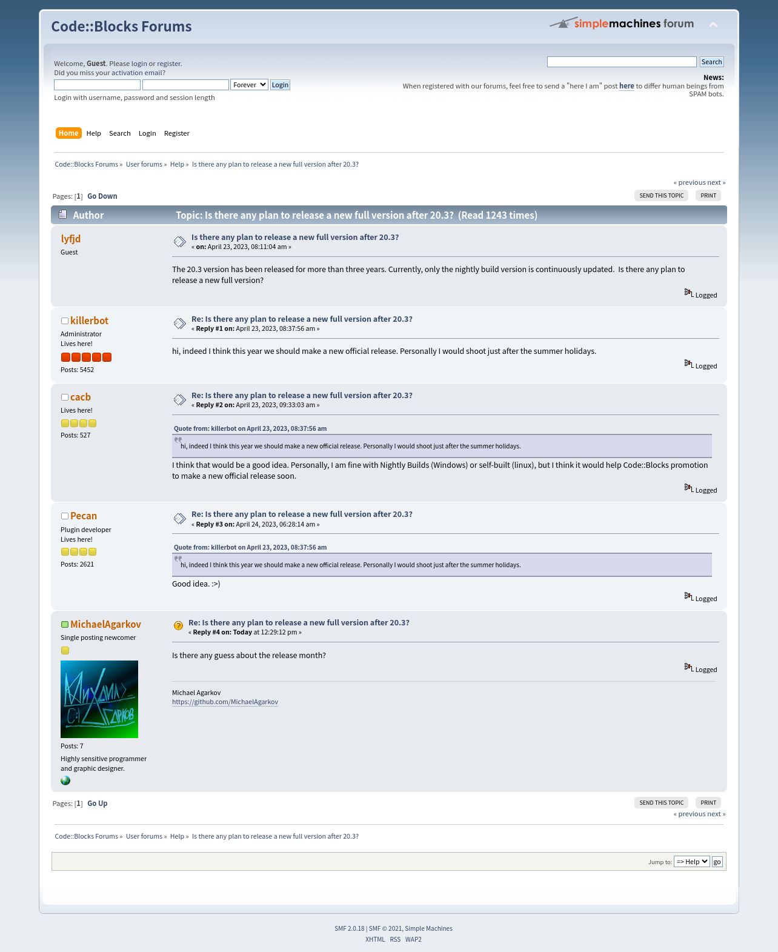
Task: Focus the password input field
Action: point(185,85)
